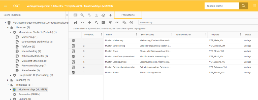Click the wrench settings icon

click(82, 15)
